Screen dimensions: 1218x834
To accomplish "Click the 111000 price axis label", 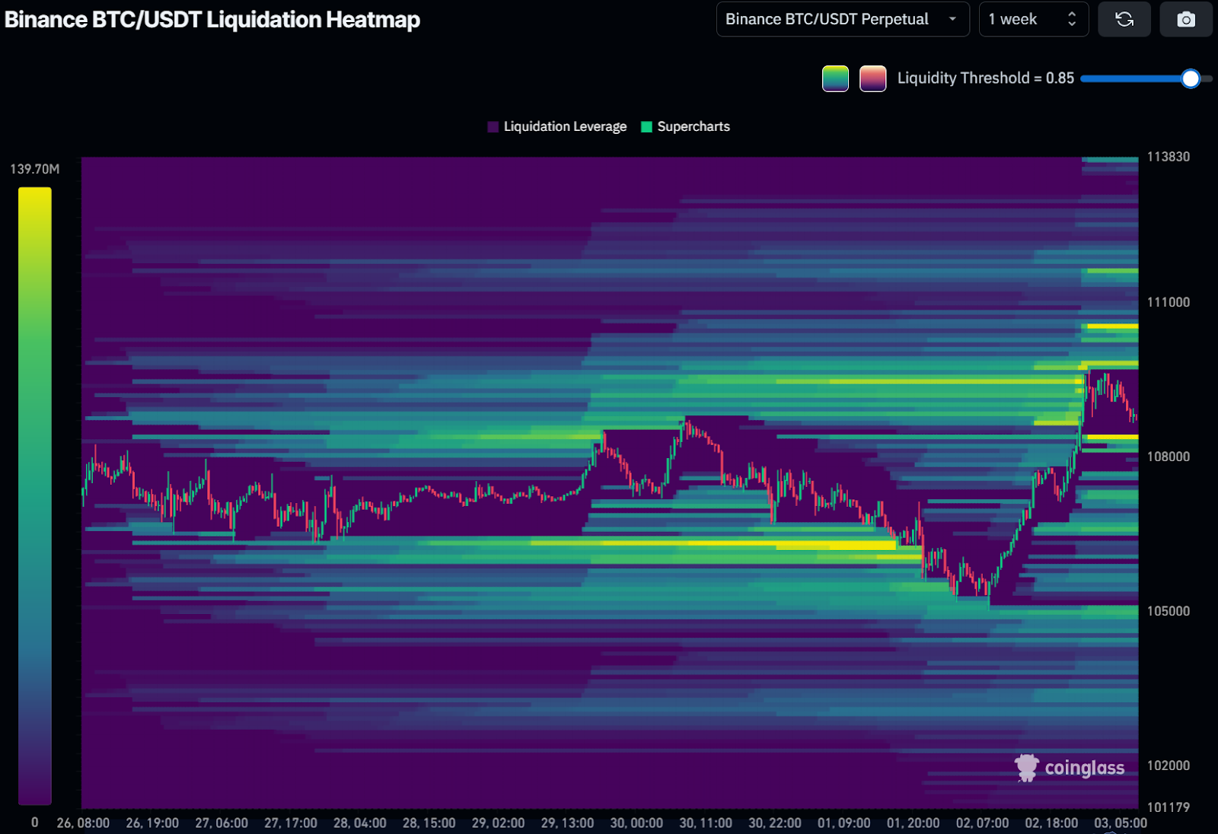I will pyautogui.click(x=1169, y=302).
